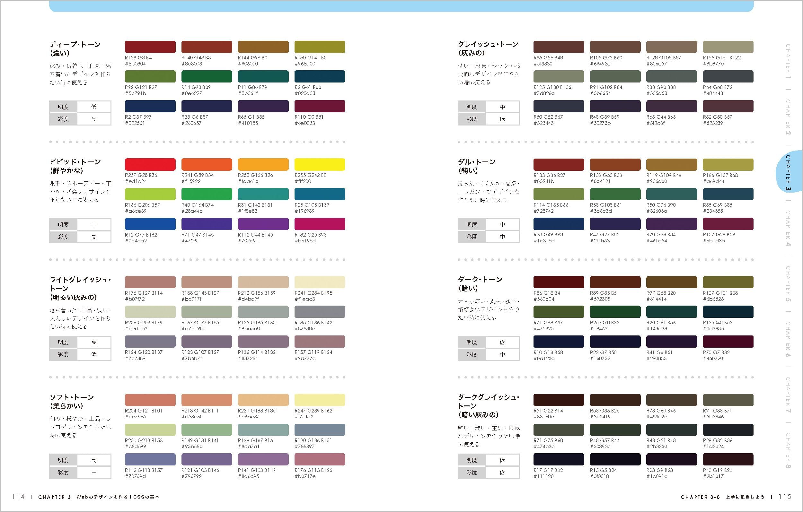Click the ビビッド・トーン heading
Screen dimensions: 803x512
coord(75,162)
